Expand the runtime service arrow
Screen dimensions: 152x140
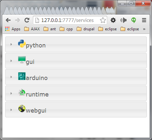click(x=11, y=93)
